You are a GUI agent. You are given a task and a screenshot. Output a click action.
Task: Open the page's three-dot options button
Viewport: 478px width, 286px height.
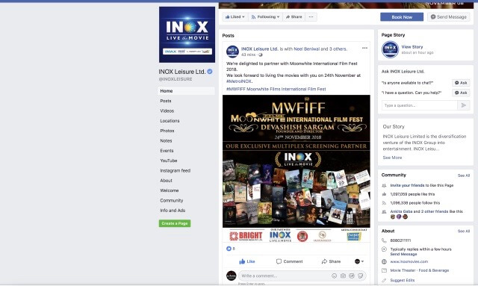311,17
